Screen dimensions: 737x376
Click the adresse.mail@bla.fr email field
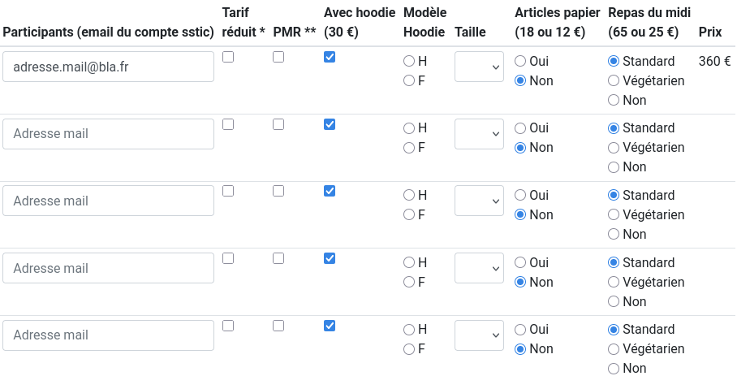pyautogui.click(x=108, y=67)
